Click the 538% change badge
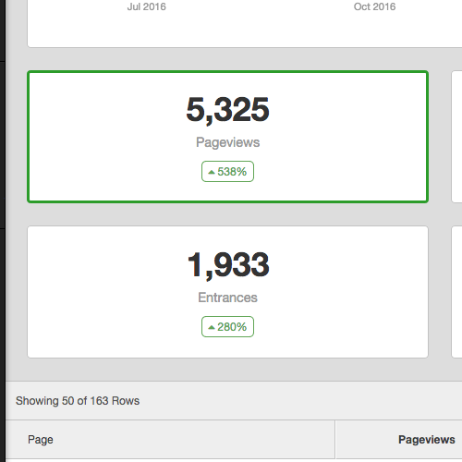 pyautogui.click(x=227, y=172)
